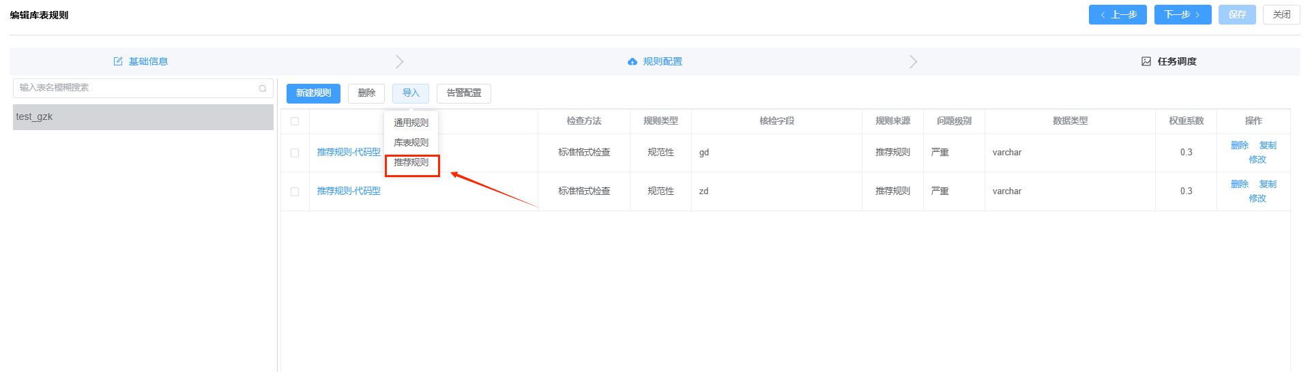1310x372 pixels.
Task: Choose 推荐规则 in the import dropdown
Action: [411, 162]
